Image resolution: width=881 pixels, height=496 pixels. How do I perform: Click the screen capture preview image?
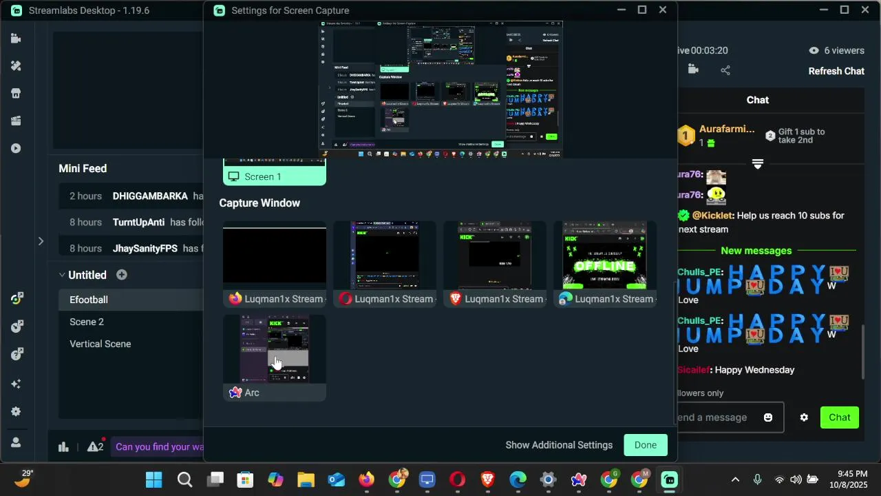click(440, 89)
